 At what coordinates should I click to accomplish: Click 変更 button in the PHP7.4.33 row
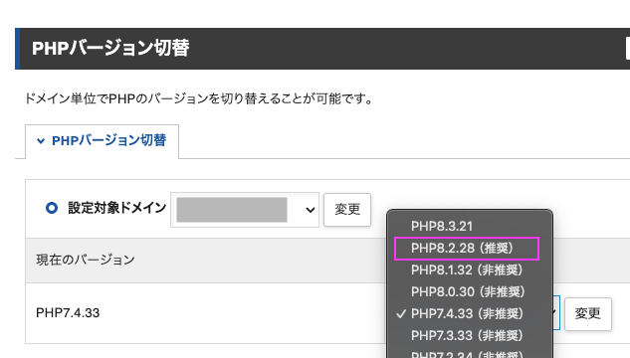[x=588, y=314]
